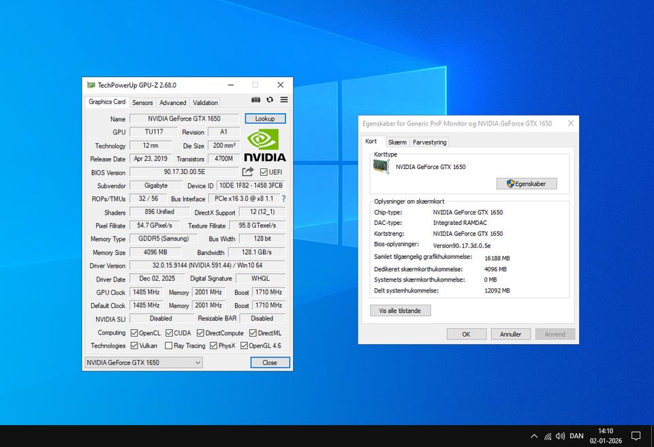
Task: Click the BIOS export share icon
Action: click(x=248, y=172)
